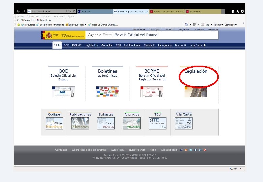The height and width of the screenshot is (182, 263).
Task: Expand the Convertir dropdown arrow
Action: coord(35,20)
